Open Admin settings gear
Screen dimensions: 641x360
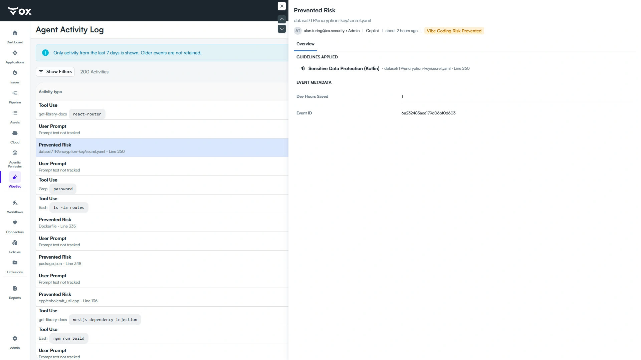(15, 339)
